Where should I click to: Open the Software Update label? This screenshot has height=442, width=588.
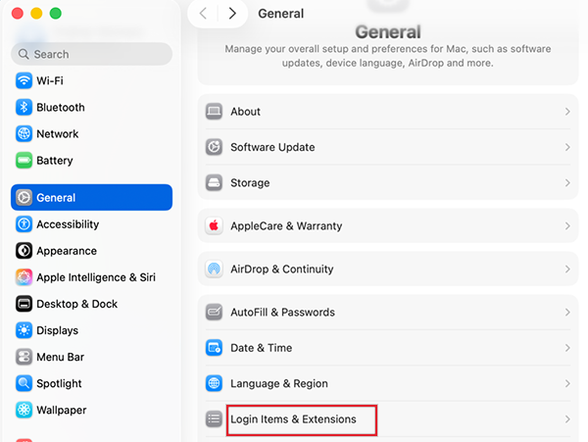[x=272, y=147]
